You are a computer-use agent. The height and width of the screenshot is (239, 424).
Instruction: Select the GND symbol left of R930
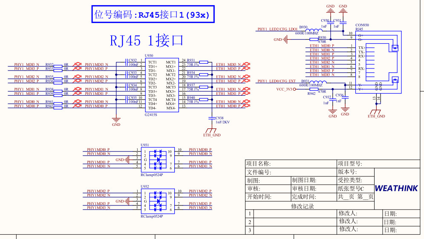(x=285, y=40)
